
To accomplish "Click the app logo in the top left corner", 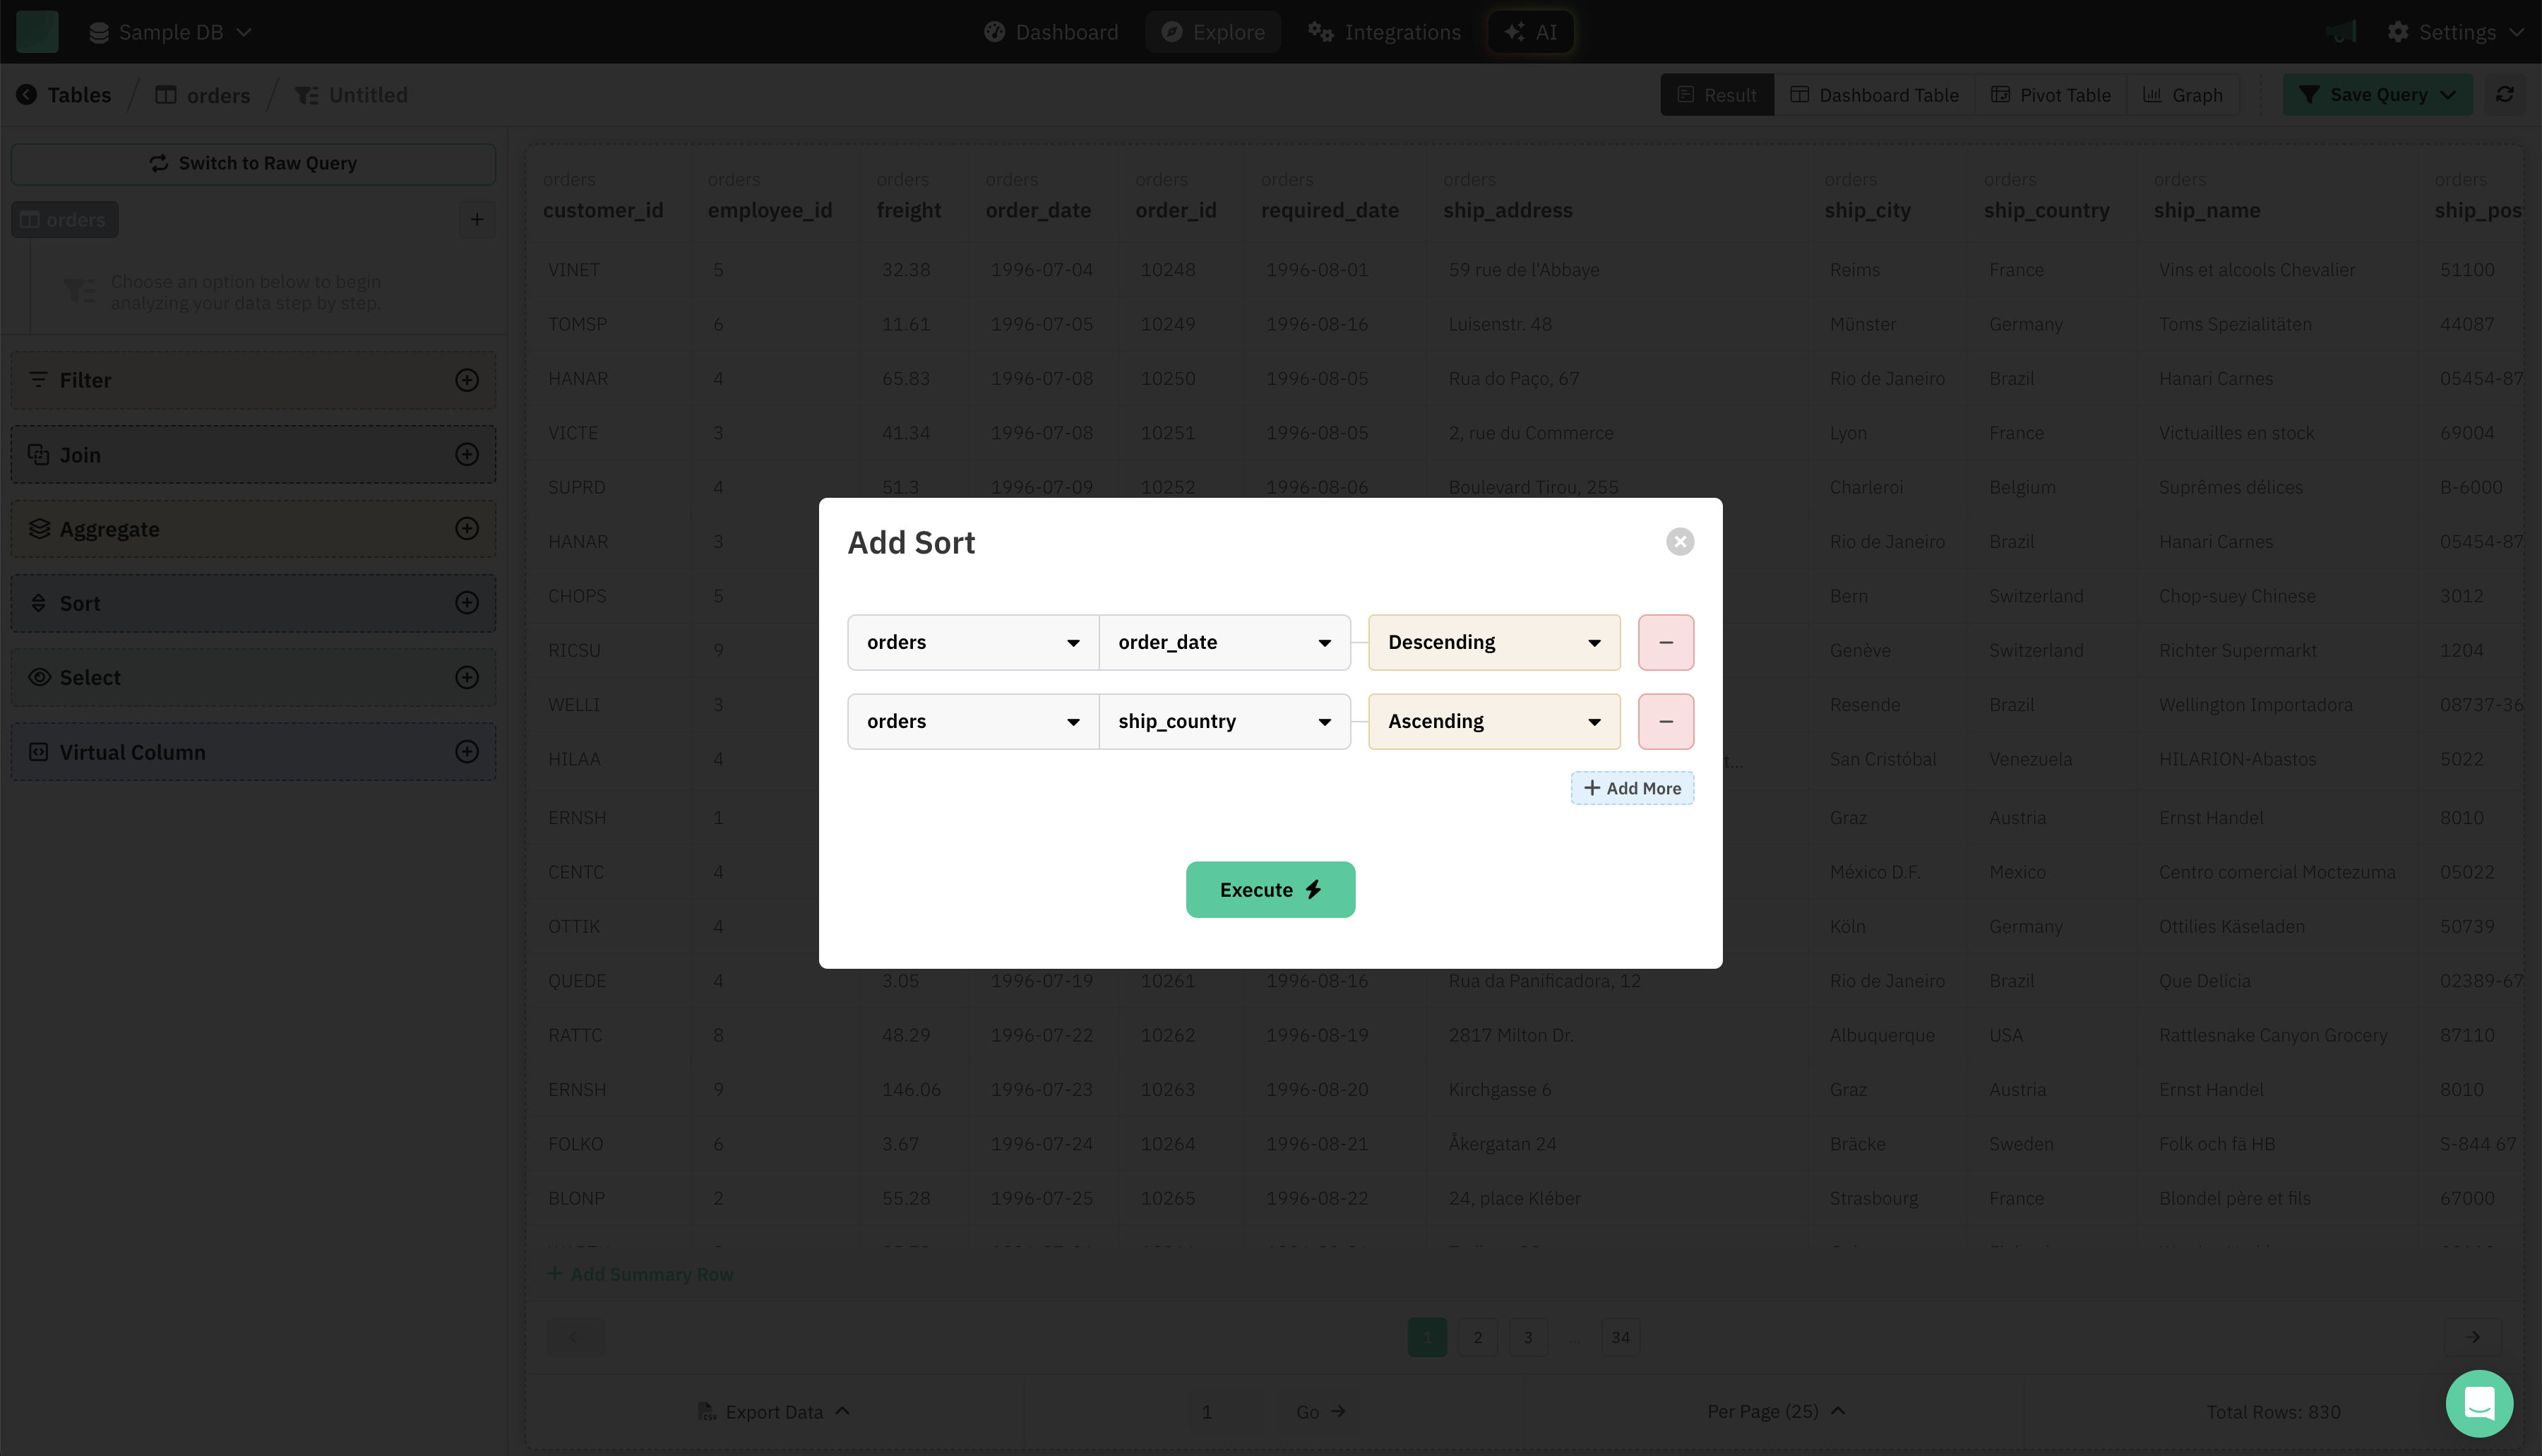I will coord(38,32).
